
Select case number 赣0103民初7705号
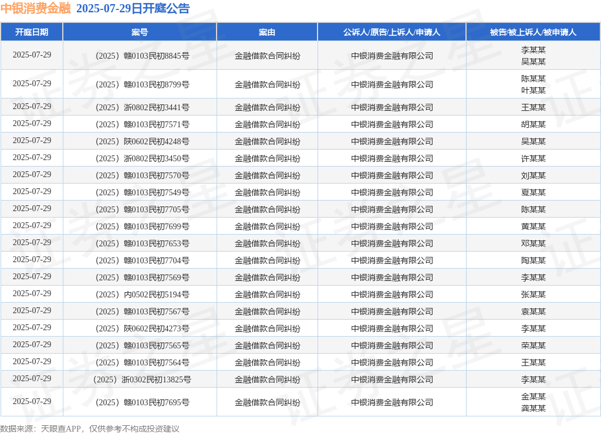click(142, 209)
